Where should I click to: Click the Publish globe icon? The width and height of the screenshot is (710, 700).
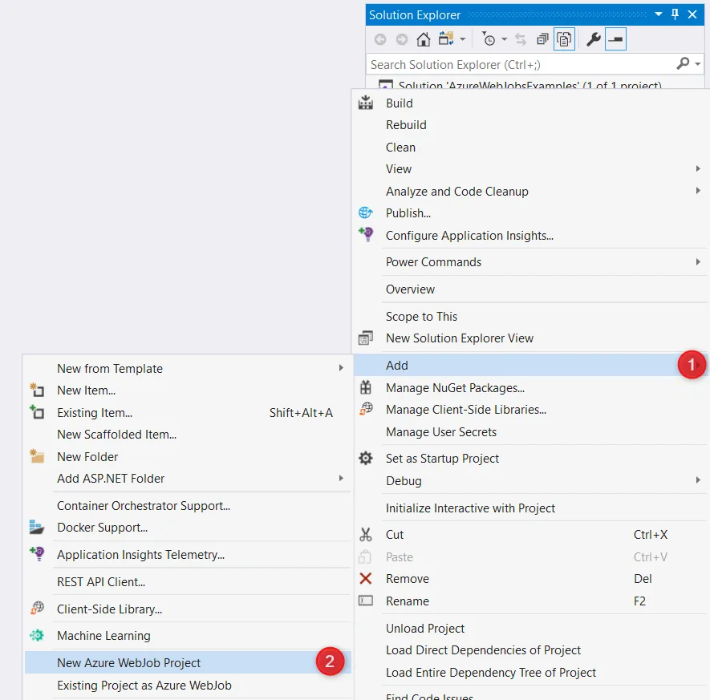click(365, 212)
